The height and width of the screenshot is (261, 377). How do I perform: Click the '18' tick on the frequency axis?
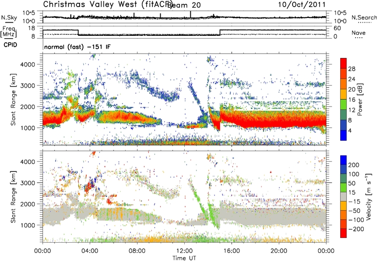point(32,28)
